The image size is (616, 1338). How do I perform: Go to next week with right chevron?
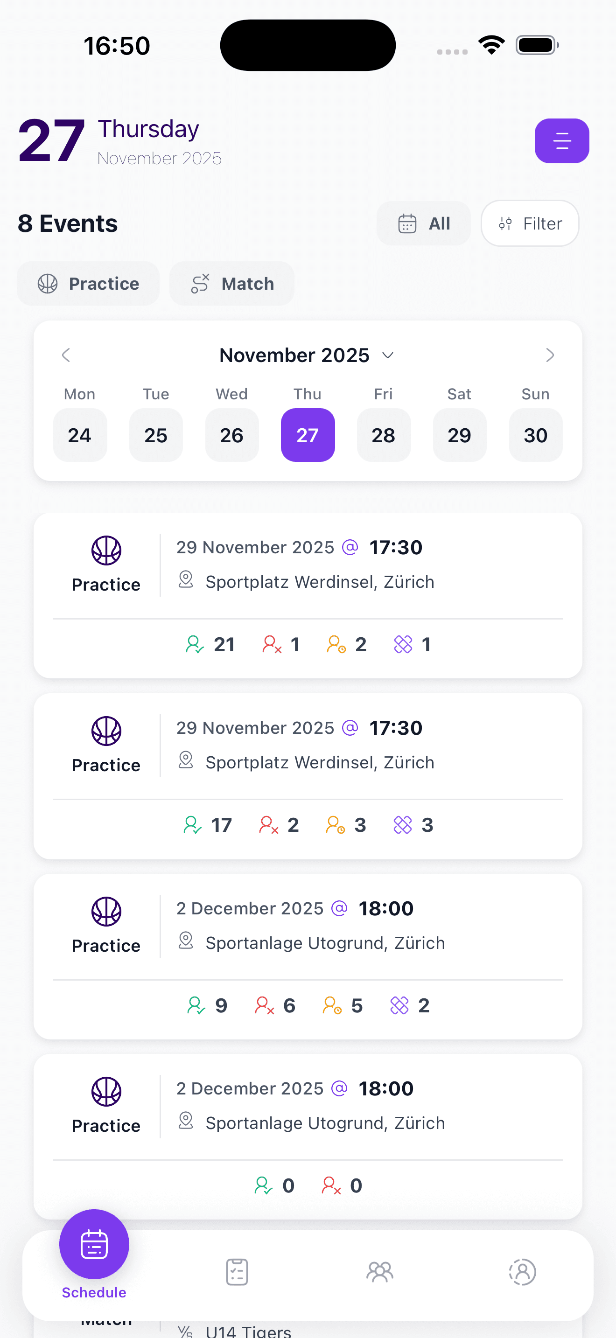pyautogui.click(x=550, y=355)
